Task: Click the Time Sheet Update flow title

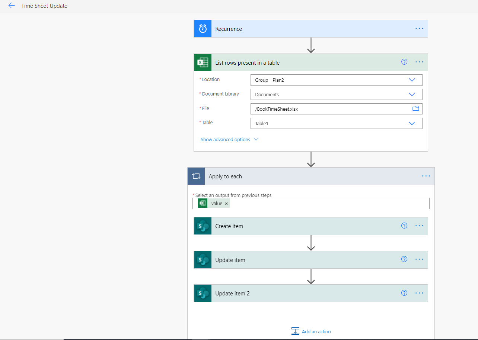Action: [44, 6]
